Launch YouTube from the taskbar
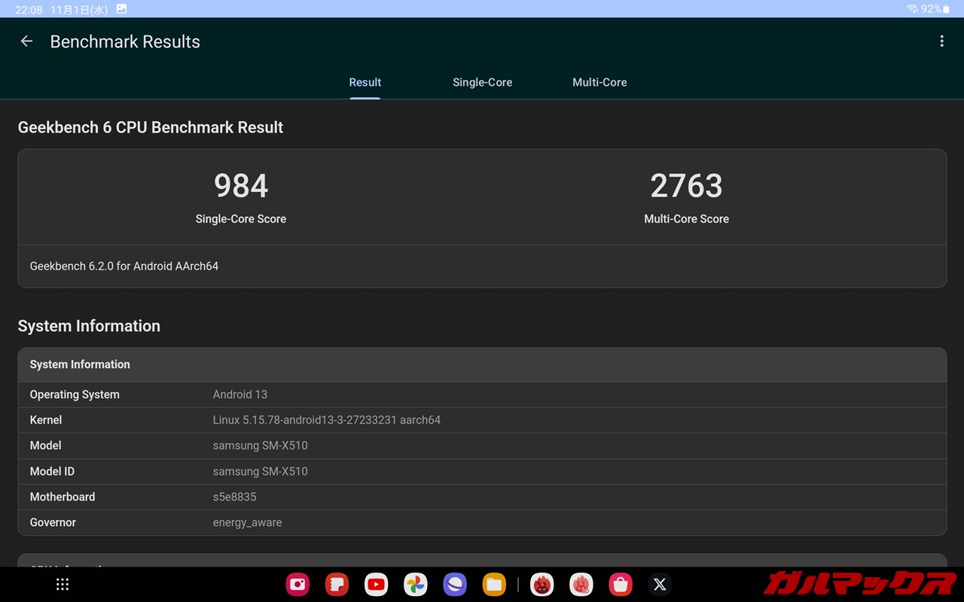 376,585
